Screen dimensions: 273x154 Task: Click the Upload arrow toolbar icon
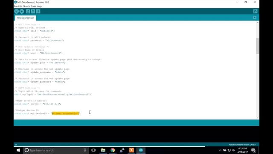[22, 12]
